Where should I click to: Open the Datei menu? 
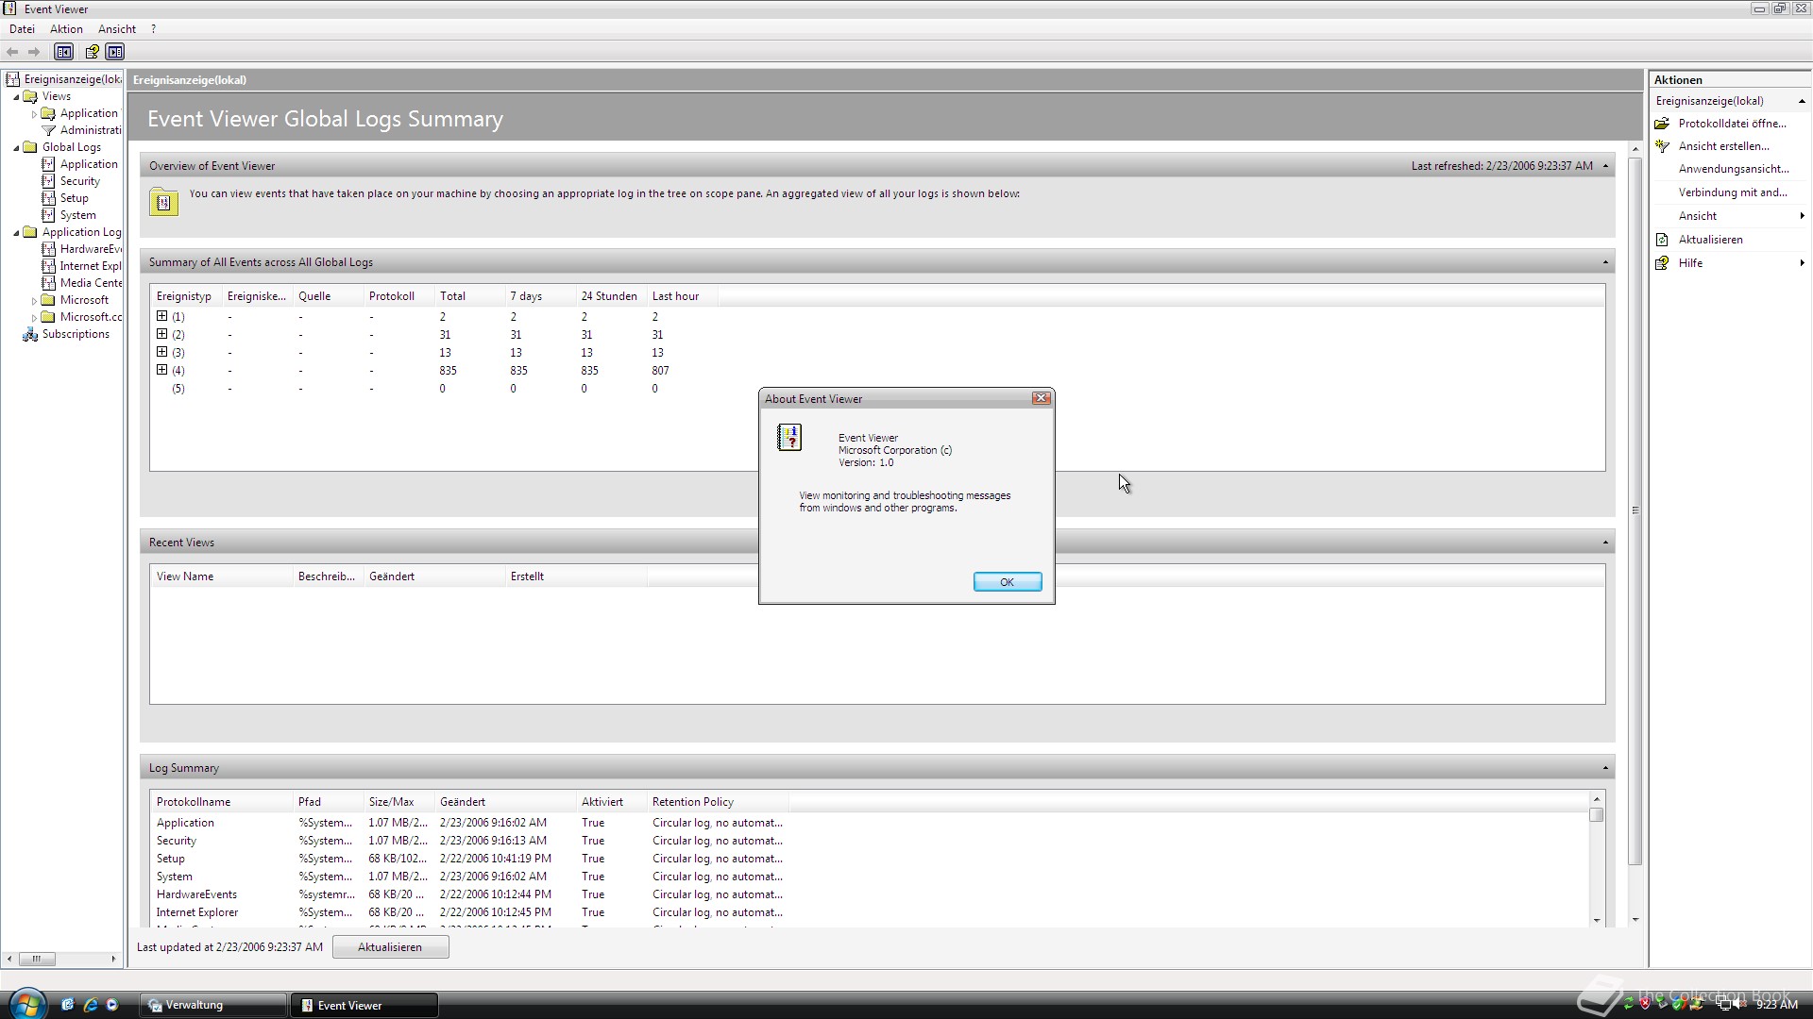pos(22,29)
